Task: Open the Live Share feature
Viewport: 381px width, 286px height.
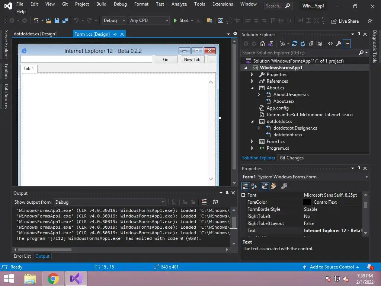Action: (x=345, y=21)
